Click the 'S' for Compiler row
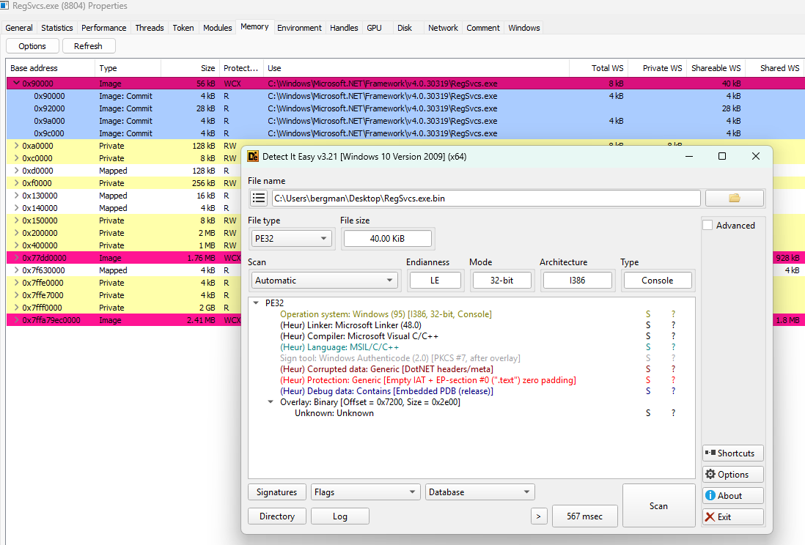 [x=648, y=336]
